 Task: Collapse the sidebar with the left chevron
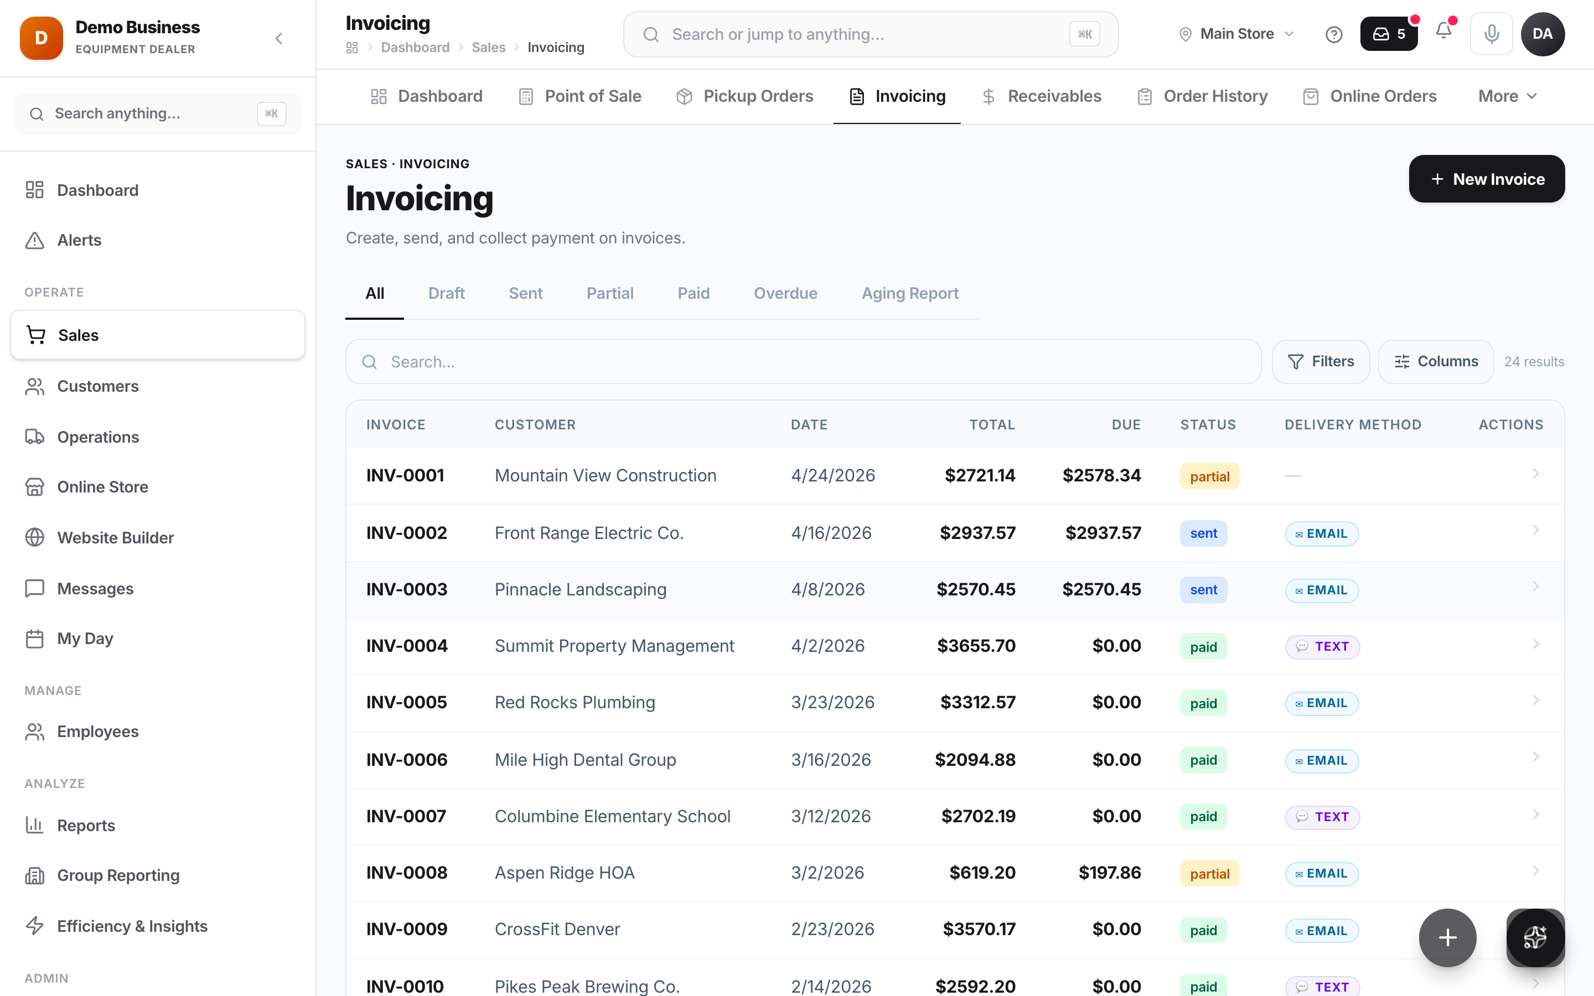click(278, 38)
